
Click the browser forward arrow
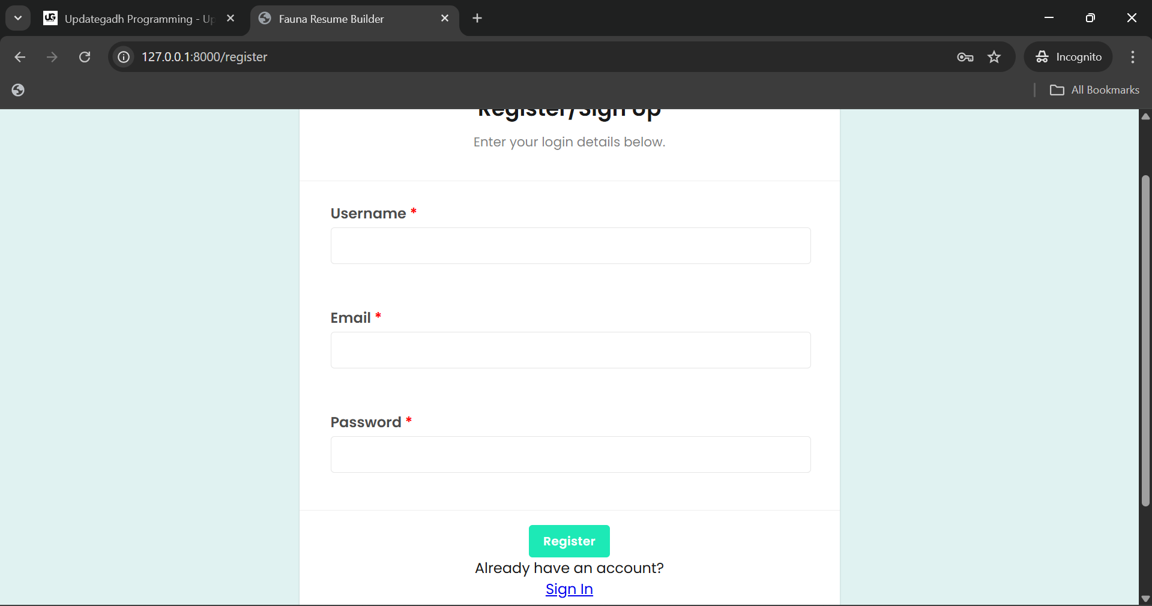point(52,57)
